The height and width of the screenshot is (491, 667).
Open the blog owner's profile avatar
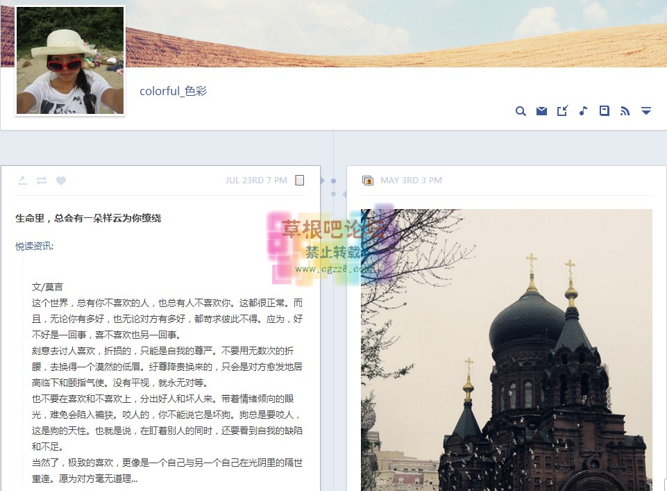[69, 61]
